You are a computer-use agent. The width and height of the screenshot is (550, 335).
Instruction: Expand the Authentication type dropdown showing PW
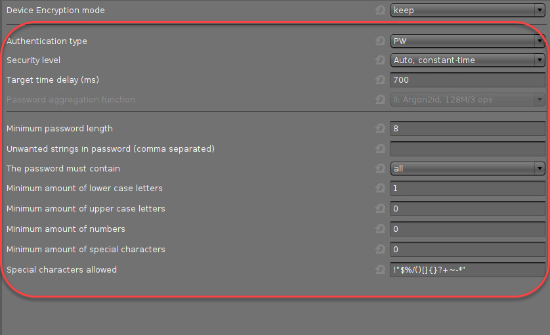[x=467, y=41]
